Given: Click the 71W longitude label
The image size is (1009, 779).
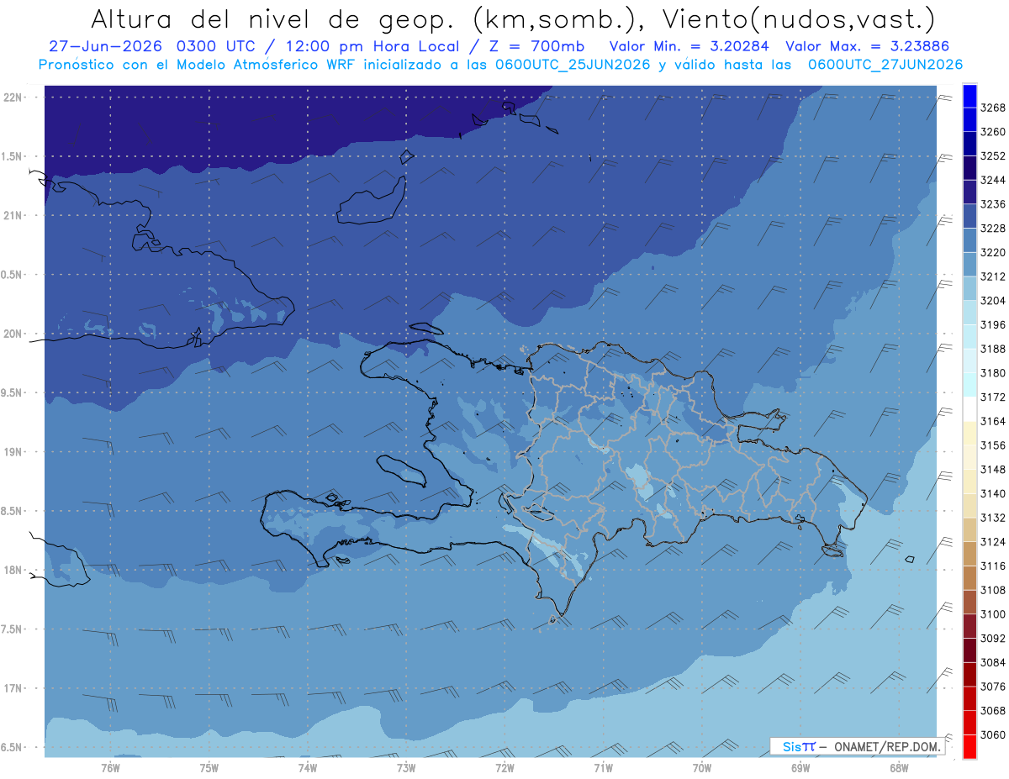Looking at the screenshot, I should (x=603, y=768).
